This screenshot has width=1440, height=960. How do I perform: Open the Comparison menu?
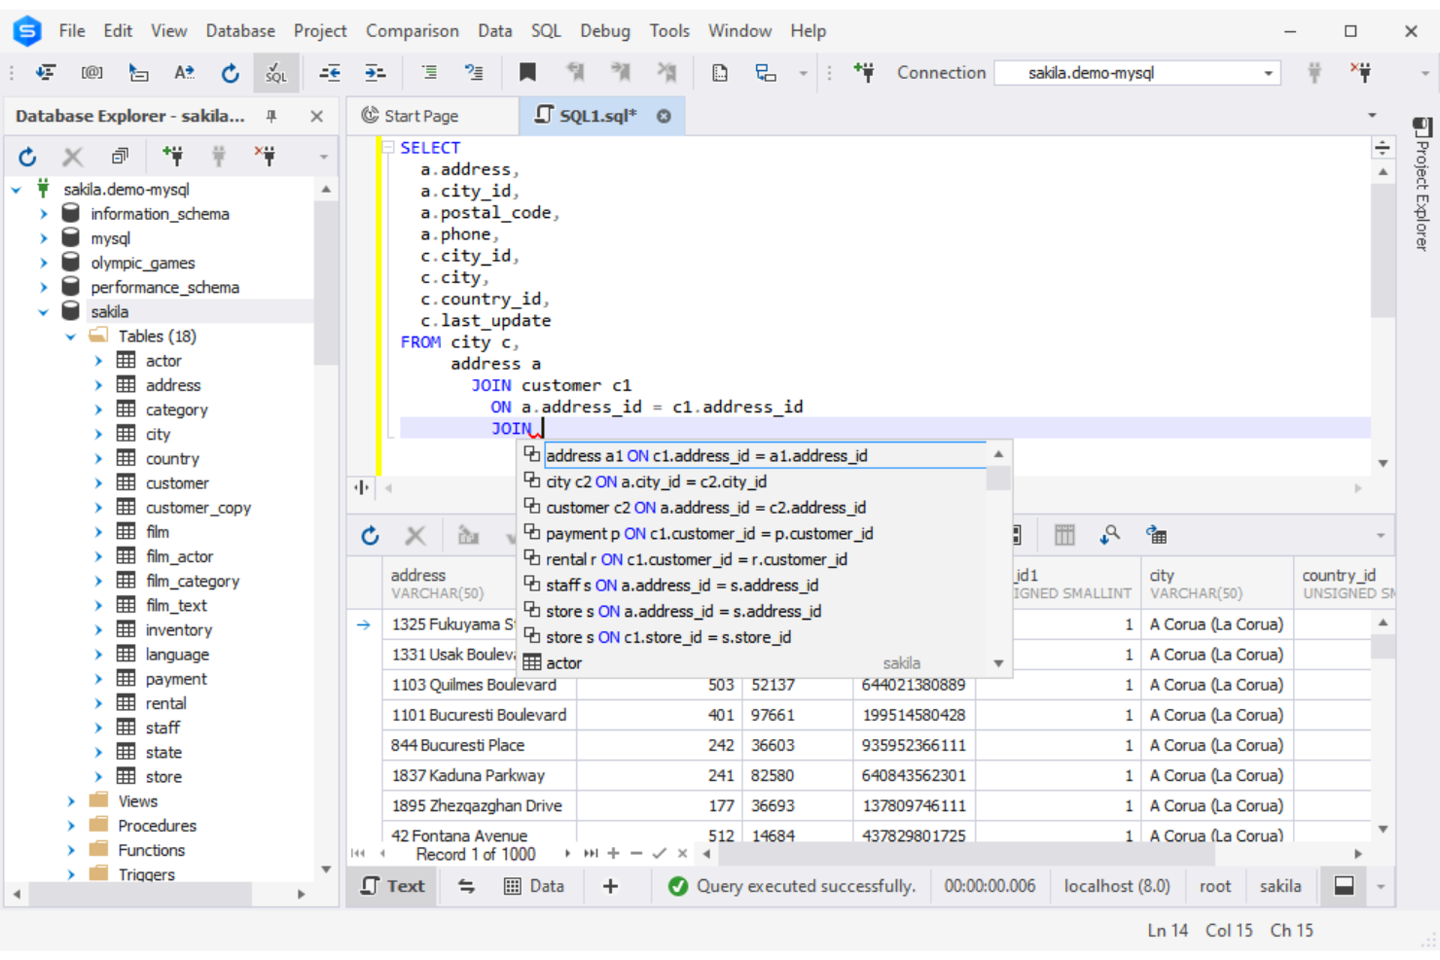(x=413, y=30)
